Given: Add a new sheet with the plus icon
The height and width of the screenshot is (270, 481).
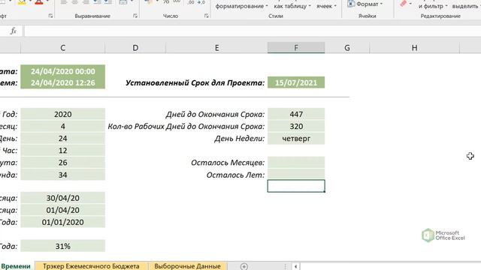Looking at the screenshot, I should 244,266.
